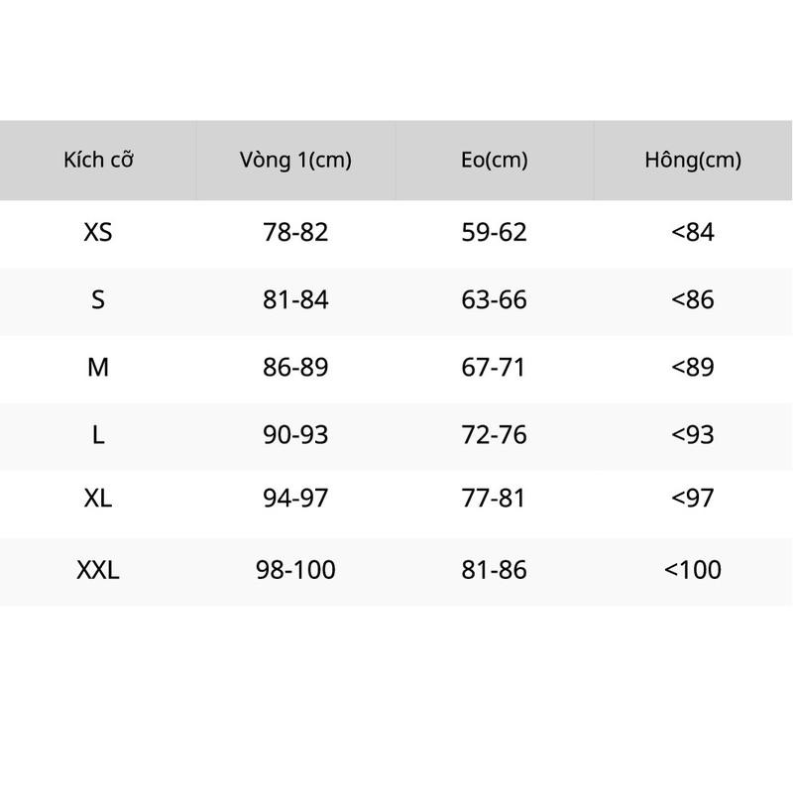Click the 63-66 waist measurement cell
This screenshot has width=793, height=793.
(494, 299)
